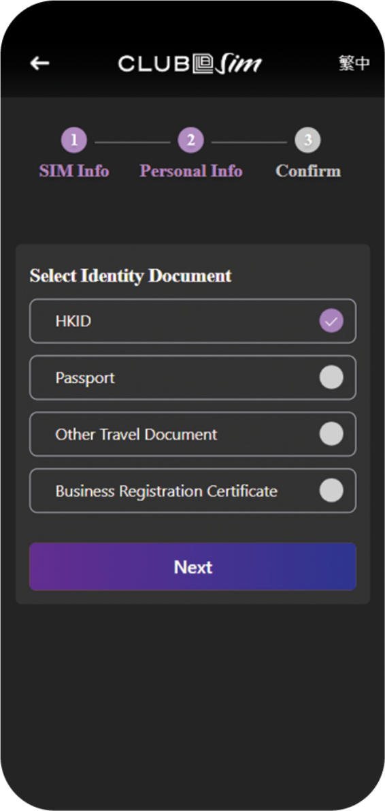Viewport: 385px width, 811px height.
Task: Choose Business Registration Certificate text
Action: (x=166, y=491)
